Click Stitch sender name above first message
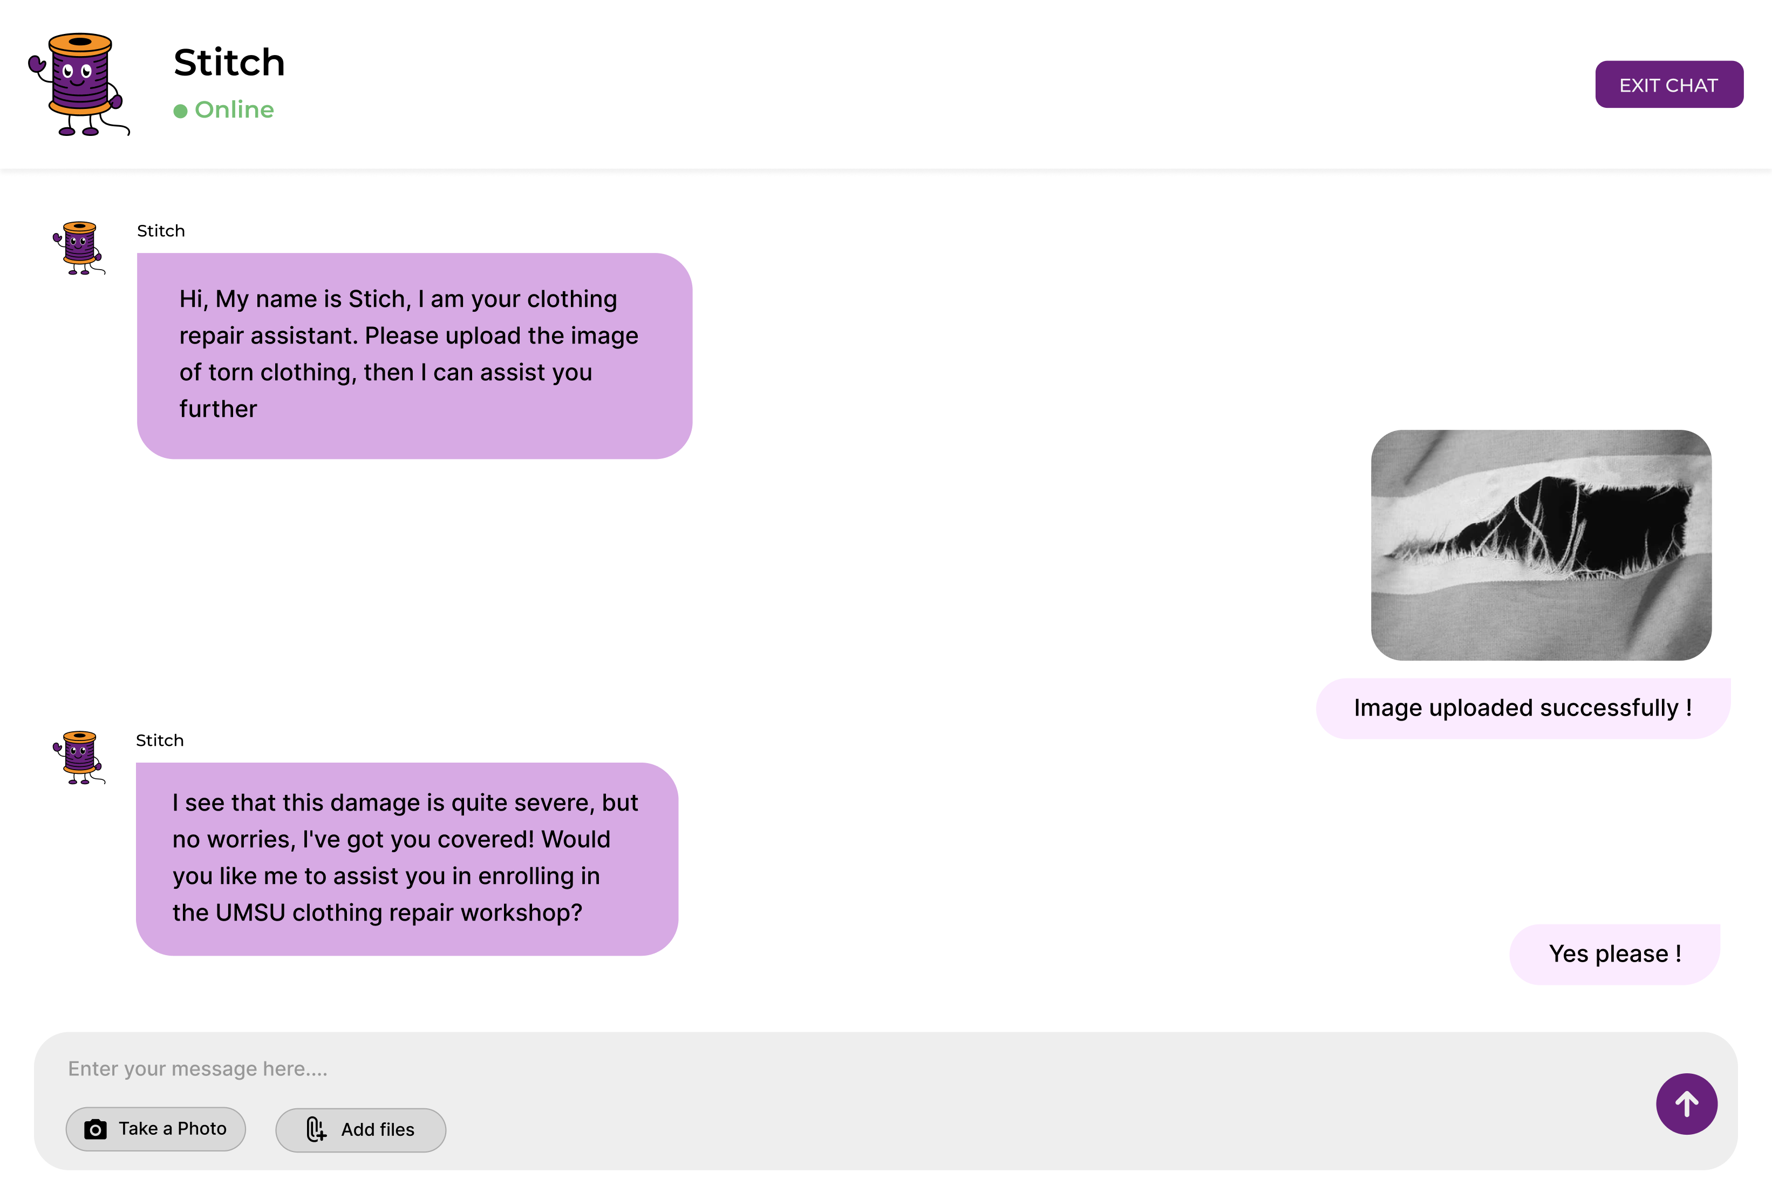Screen dimensions: 1772x1200 pyautogui.click(x=161, y=231)
